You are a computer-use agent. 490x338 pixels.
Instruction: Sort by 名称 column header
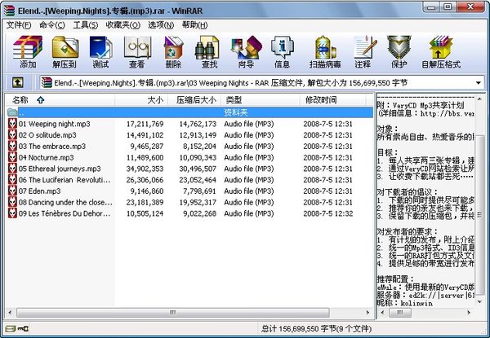pos(60,100)
